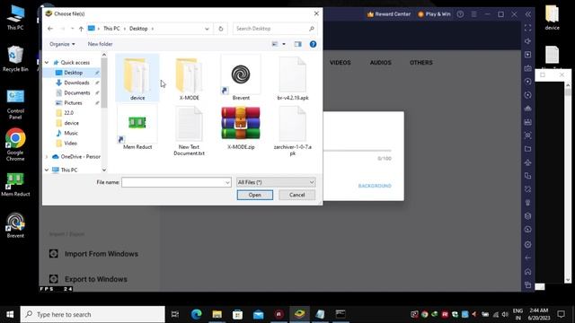Expand the File name history dropdown
The image size is (575, 323).
(227, 182)
